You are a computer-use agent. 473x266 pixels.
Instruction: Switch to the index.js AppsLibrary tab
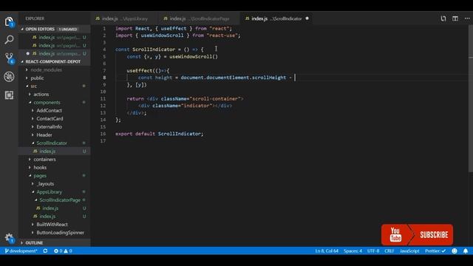[x=124, y=18]
